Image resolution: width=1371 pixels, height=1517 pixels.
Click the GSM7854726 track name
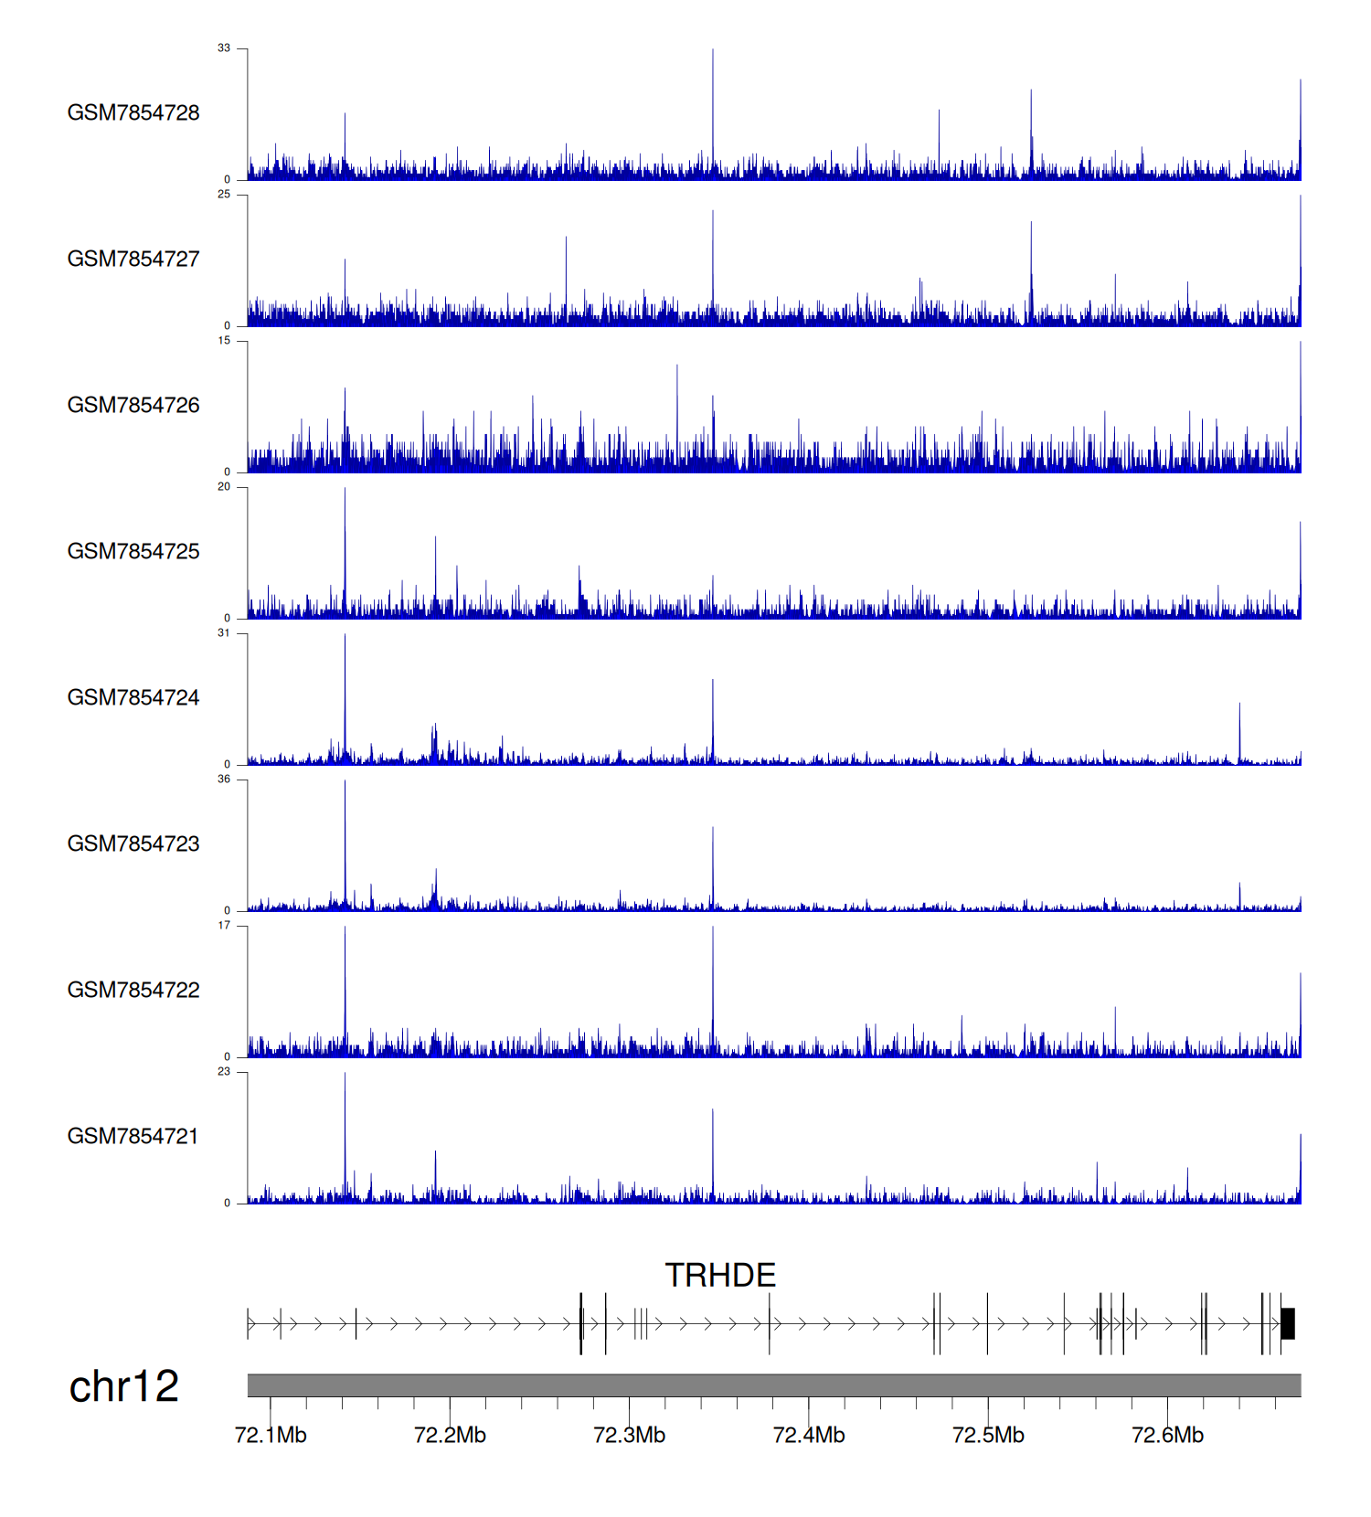pos(133,405)
